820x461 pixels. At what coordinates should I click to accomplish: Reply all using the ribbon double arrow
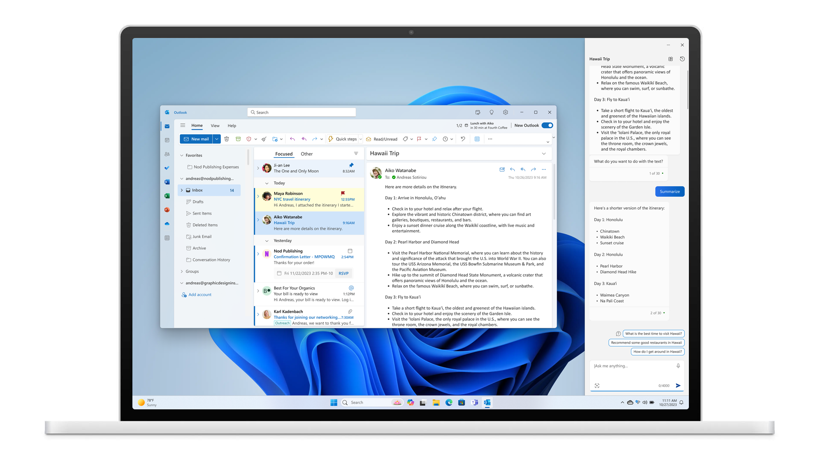pyautogui.click(x=304, y=139)
